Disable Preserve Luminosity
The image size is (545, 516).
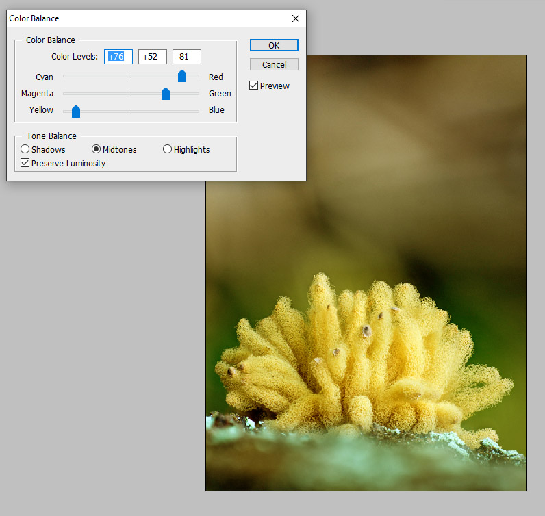tap(25, 163)
